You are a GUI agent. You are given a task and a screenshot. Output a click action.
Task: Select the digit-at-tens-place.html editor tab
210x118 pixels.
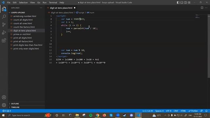point(61,8)
